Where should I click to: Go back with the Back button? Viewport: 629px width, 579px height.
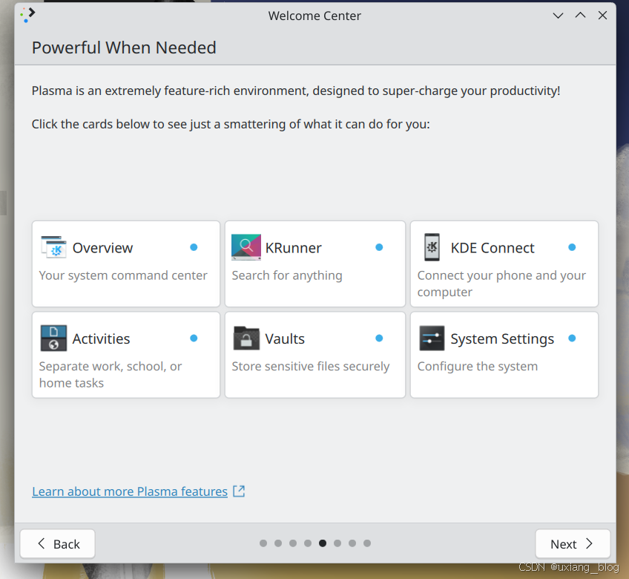pyautogui.click(x=58, y=543)
